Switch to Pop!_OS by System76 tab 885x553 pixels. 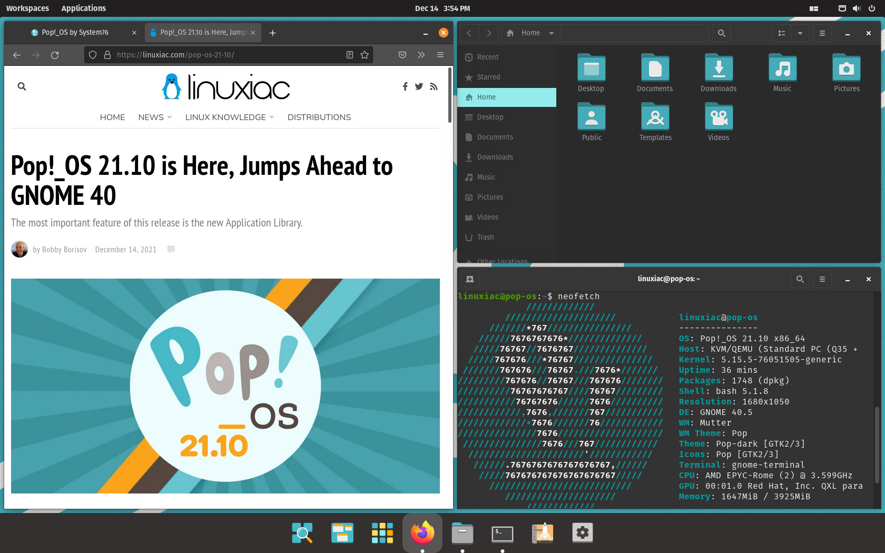75,33
